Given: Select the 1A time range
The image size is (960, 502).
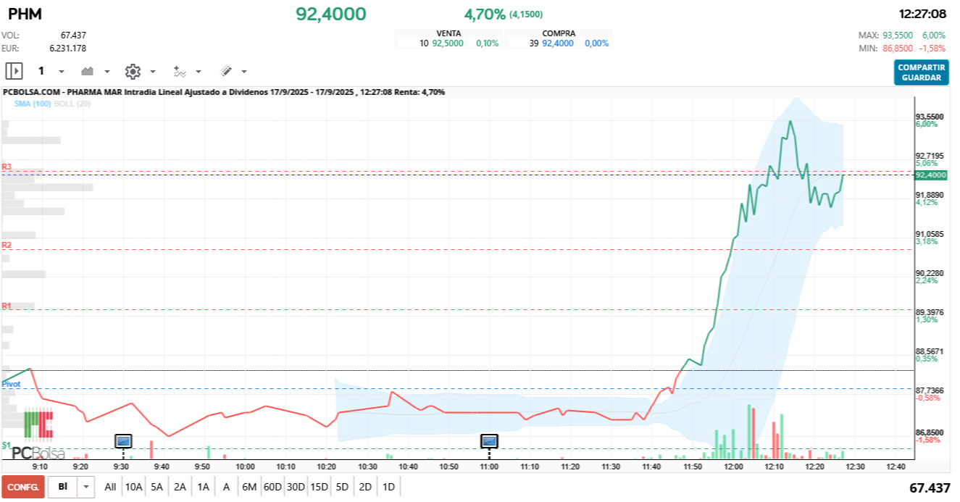Looking at the screenshot, I should point(203,487).
